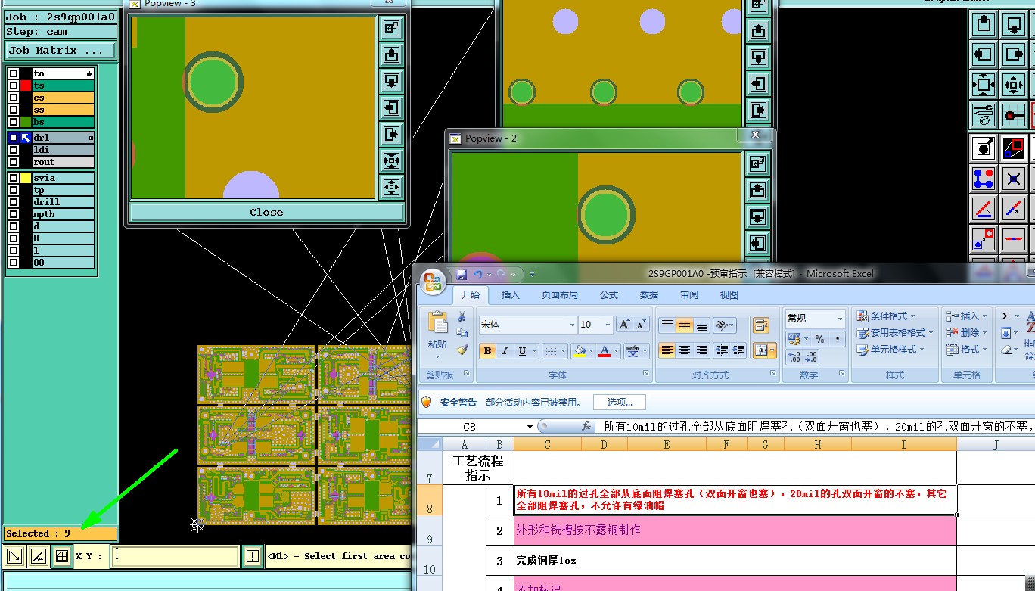Select the diagonal red-blue line break tool
This screenshot has width=1035, height=591.
coord(1013,209)
